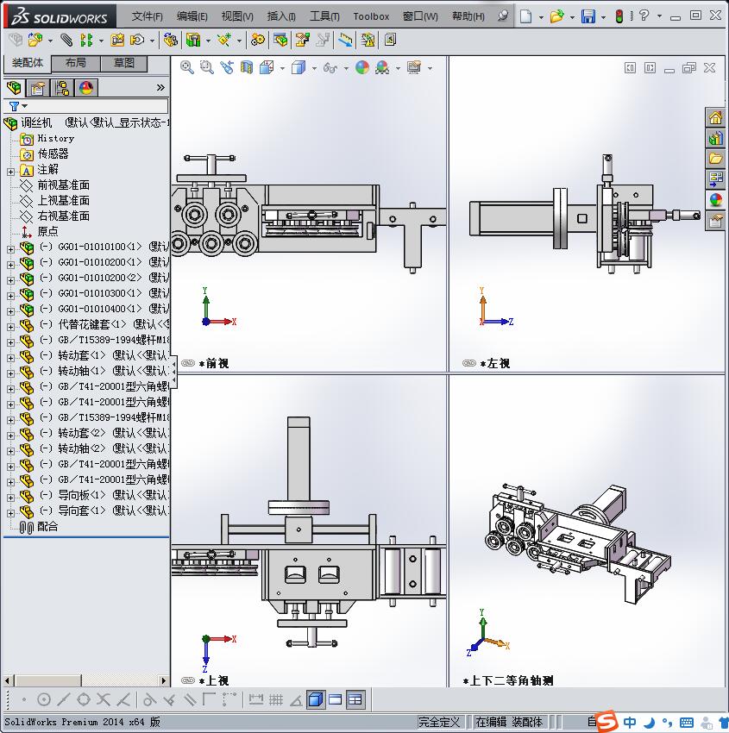Select the Zoom to Area tool

(207, 68)
